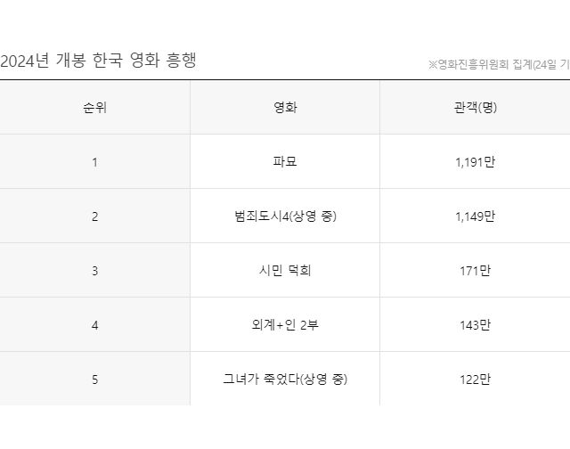
Task: Click the audience figure '122만'
Action: [x=475, y=380]
